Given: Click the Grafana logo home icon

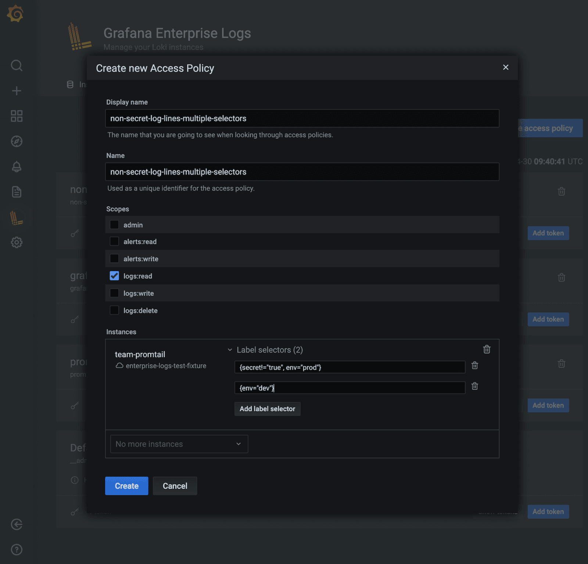Looking at the screenshot, I should coord(15,14).
